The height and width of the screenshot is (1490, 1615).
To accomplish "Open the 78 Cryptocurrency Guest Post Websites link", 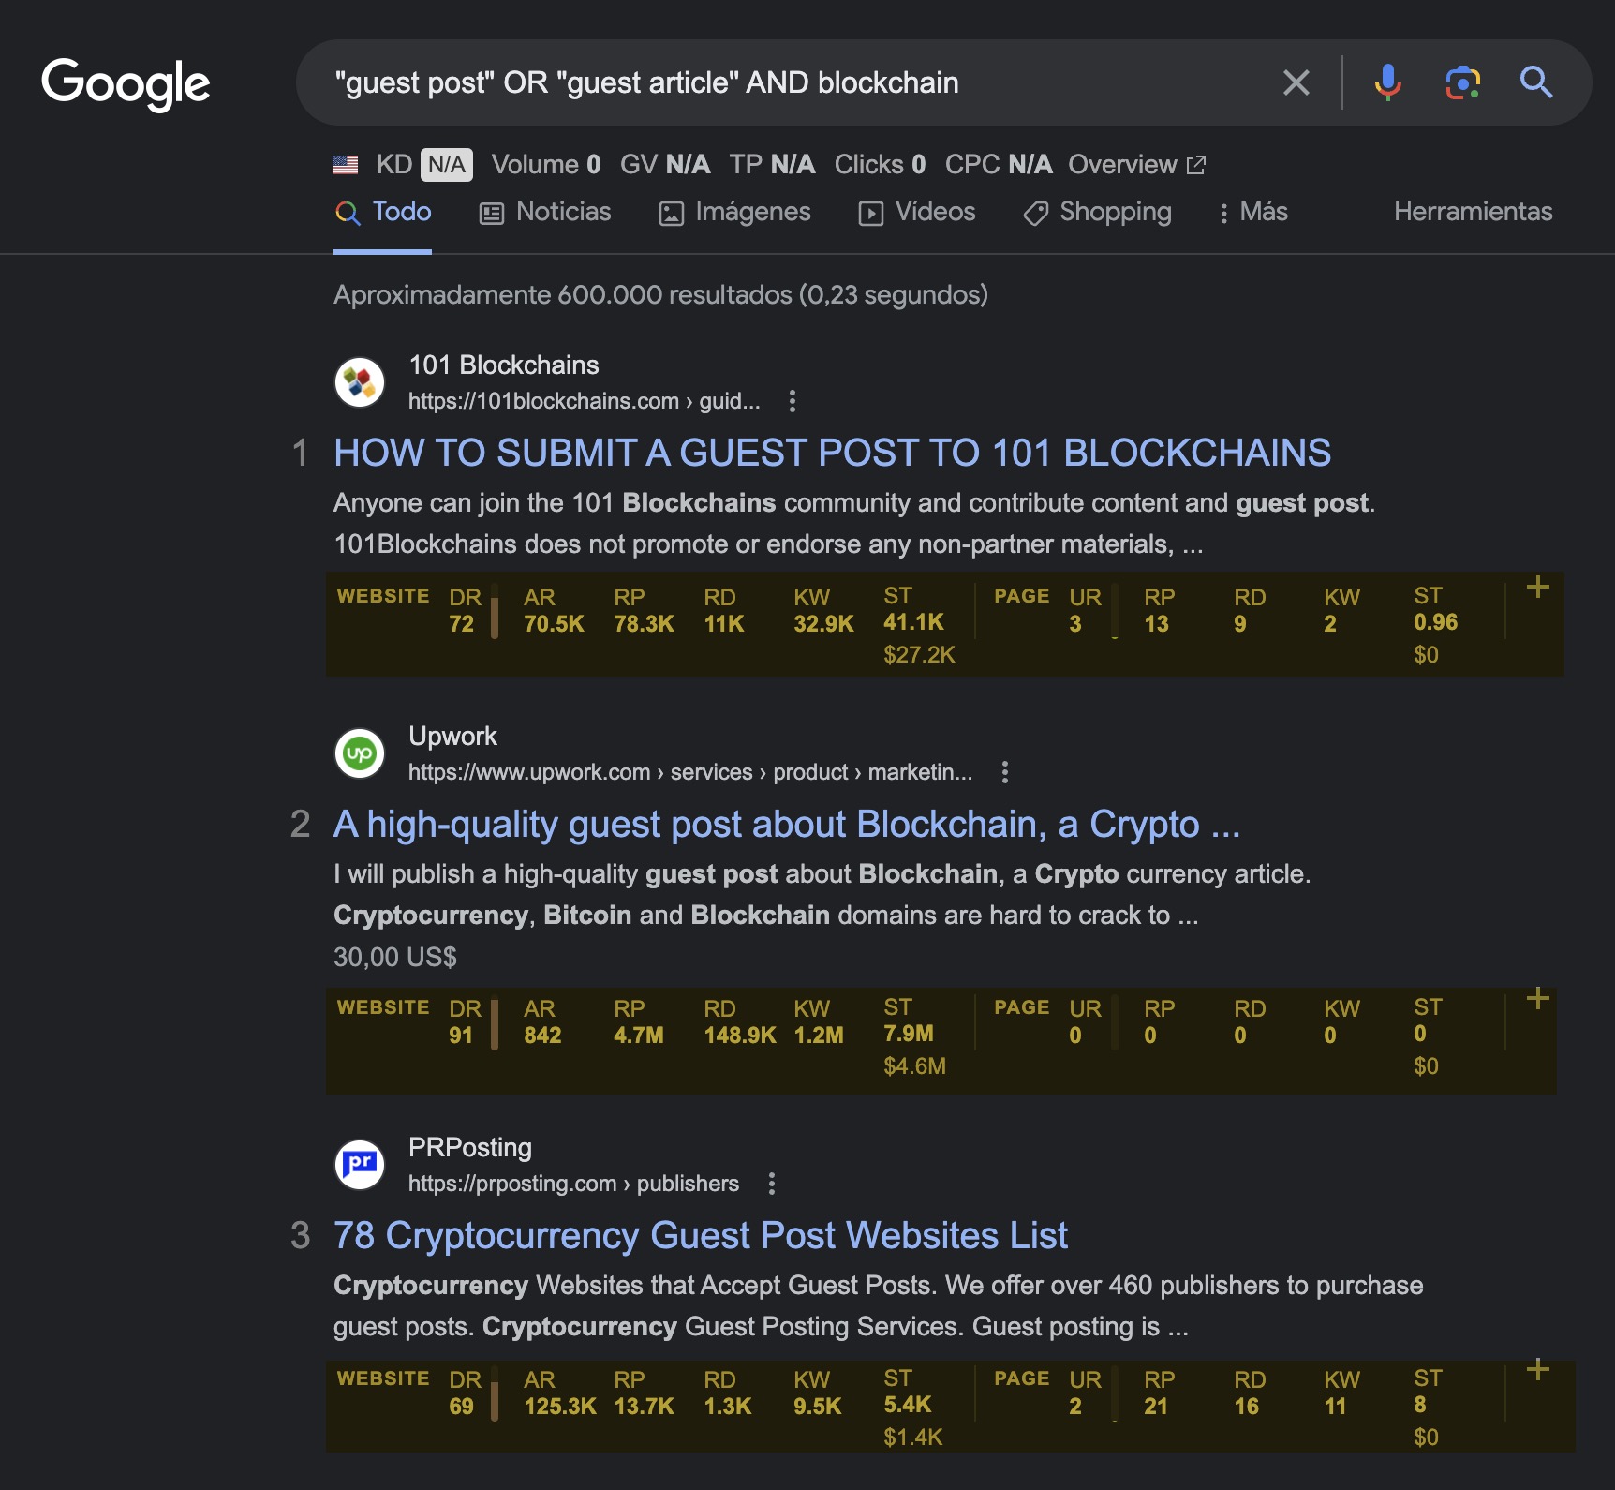I will click(700, 1236).
